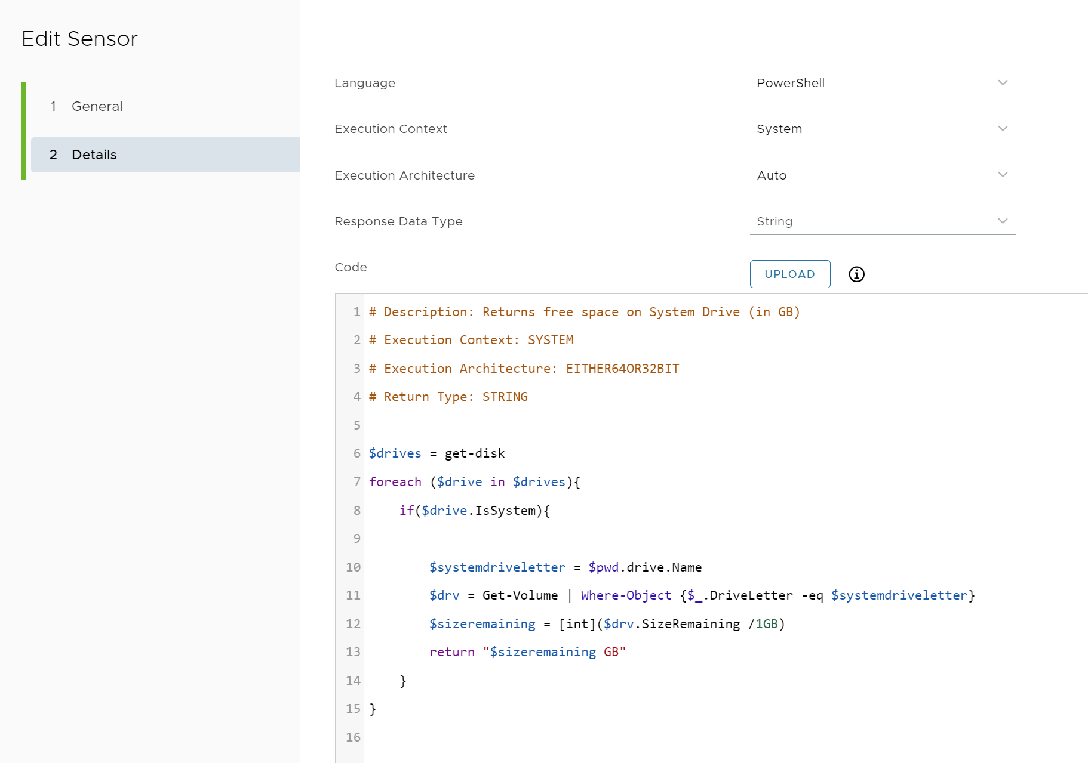Click the Execution Architecture comment in the code
The height and width of the screenshot is (763, 1088).
click(524, 369)
